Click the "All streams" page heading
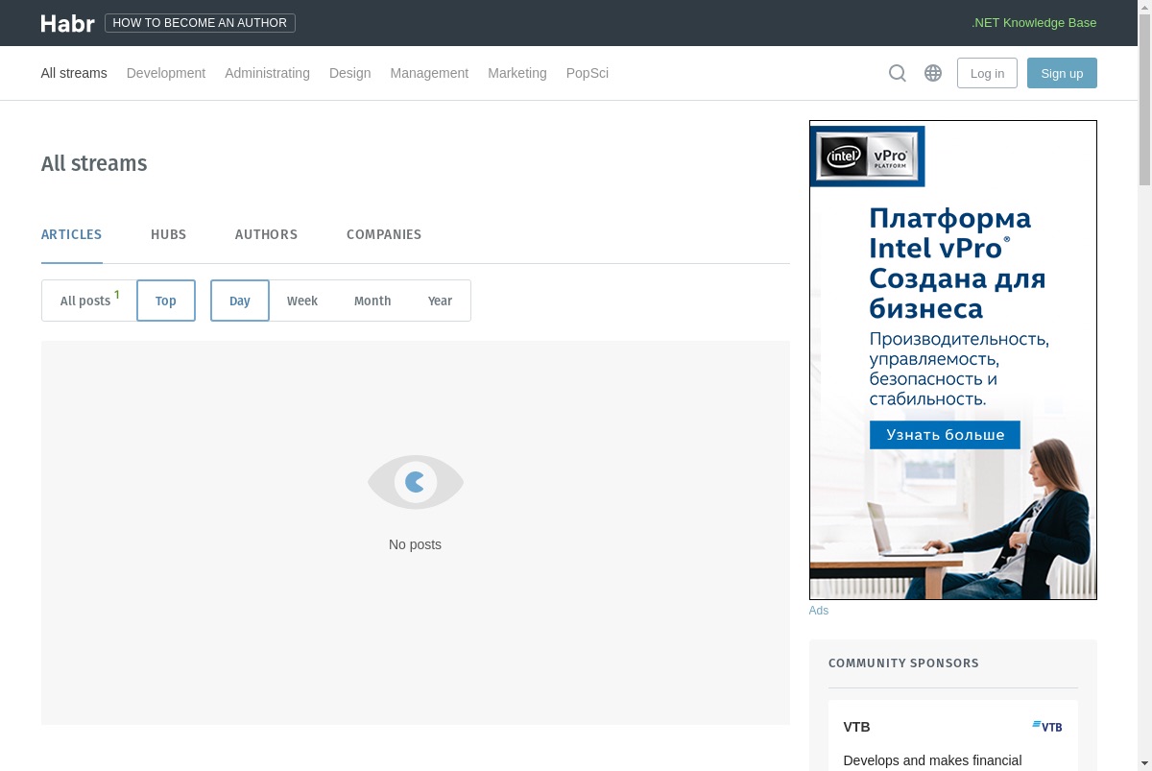 (x=94, y=163)
